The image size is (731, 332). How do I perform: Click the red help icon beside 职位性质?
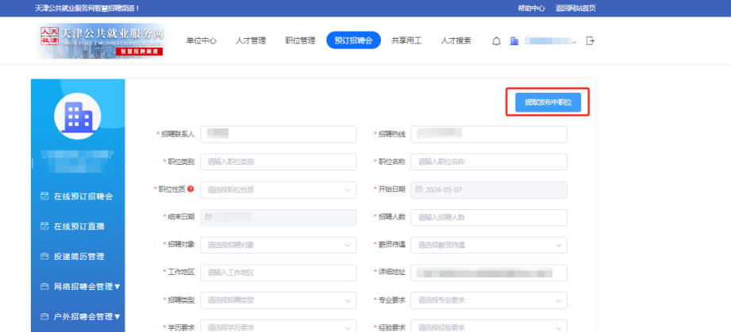coord(190,189)
